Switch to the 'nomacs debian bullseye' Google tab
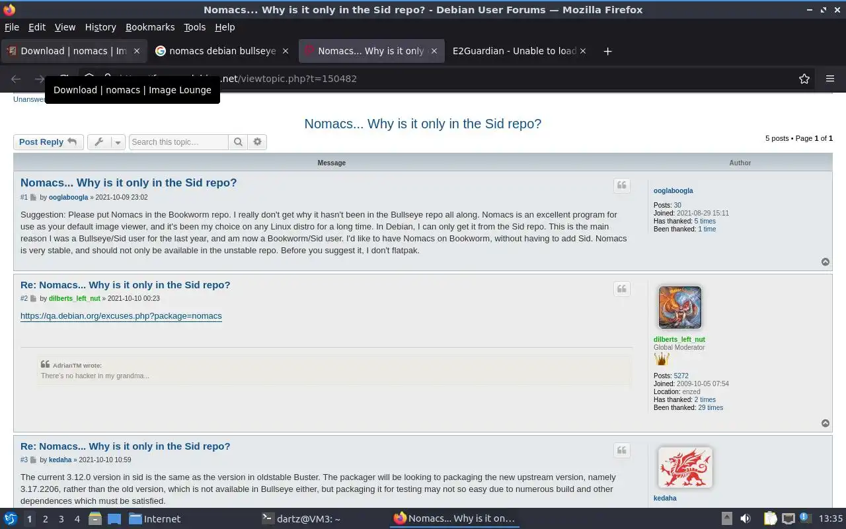 (x=221, y=51)
